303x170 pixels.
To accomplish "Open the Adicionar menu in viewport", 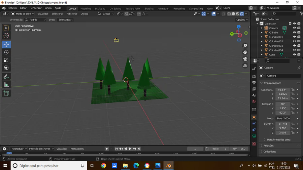I will coord(72,14).
